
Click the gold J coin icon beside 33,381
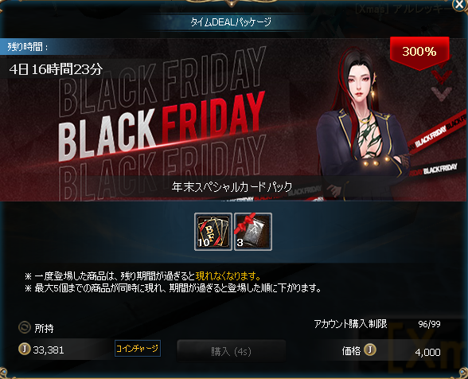coord(25,349)
